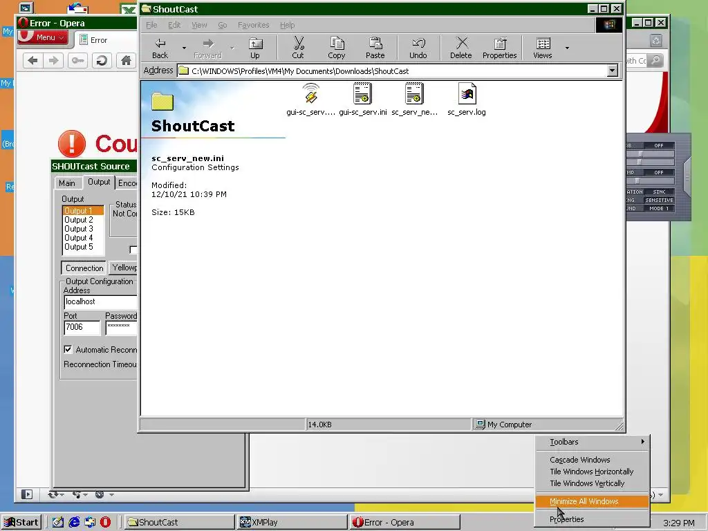Open the Address bar dropdown arrow
Image resolution: width=708 pixels, height=531 pixels.
point(613,71)
